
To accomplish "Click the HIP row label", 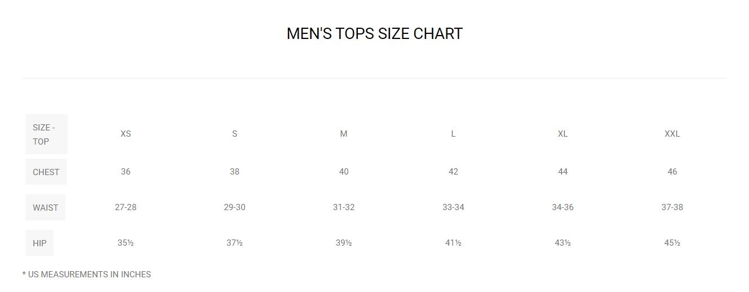I will click(40, 243).
